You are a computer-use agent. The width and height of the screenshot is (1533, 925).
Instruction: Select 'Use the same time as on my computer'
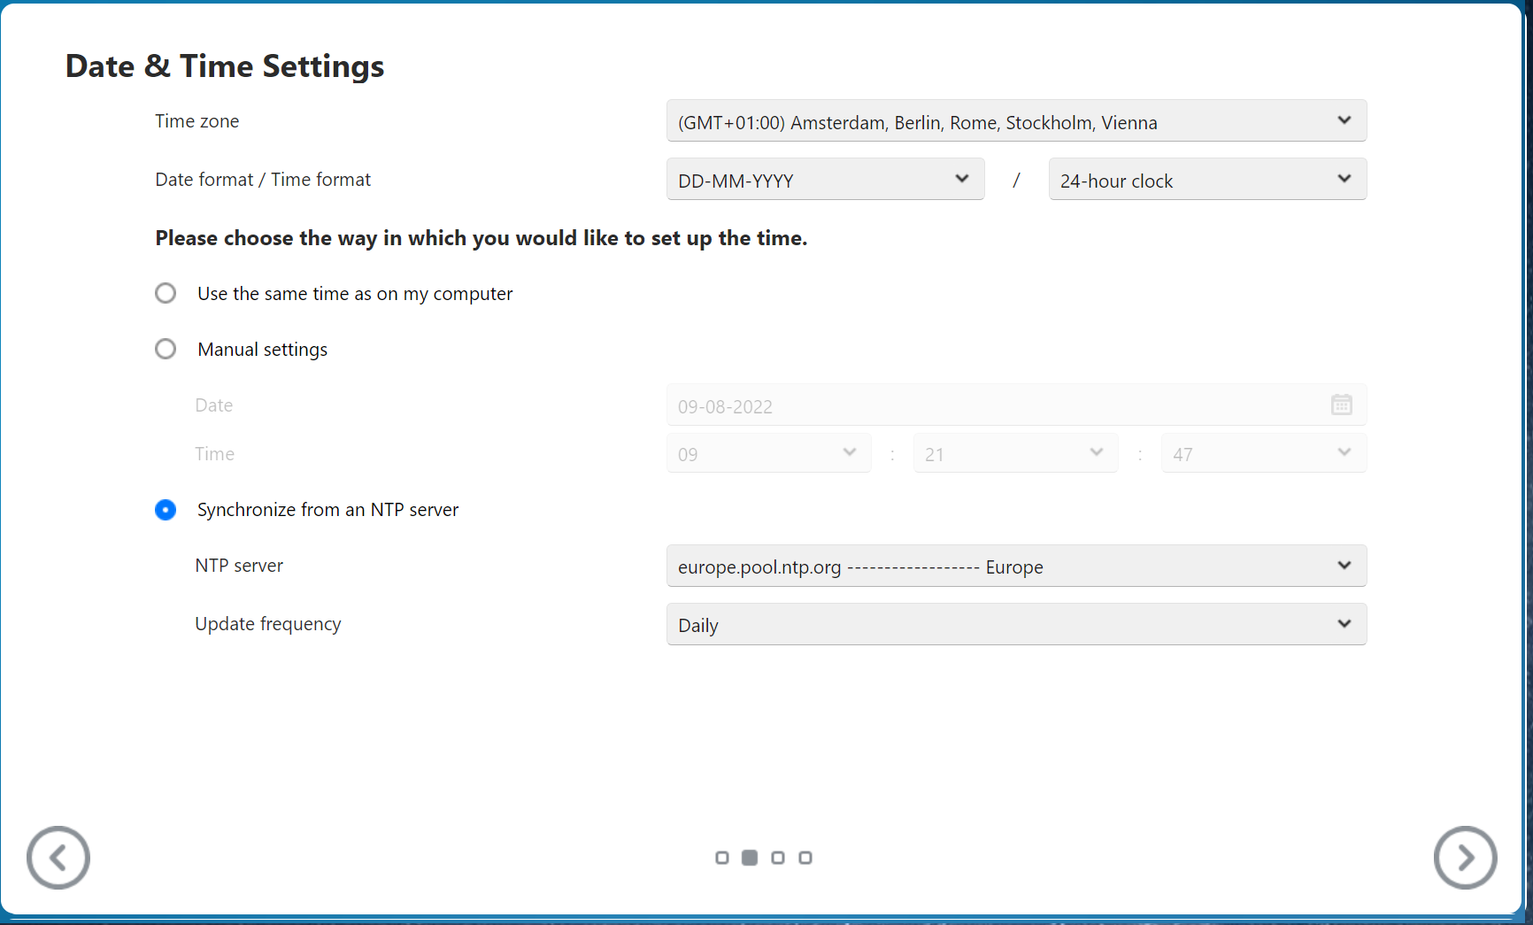click(x=166, y=293)
